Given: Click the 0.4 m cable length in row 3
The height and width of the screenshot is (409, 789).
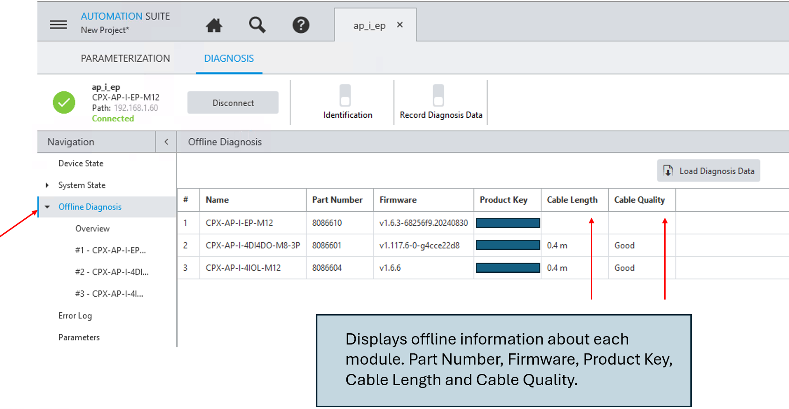Looking at the screenshot, I should point(557,268).
